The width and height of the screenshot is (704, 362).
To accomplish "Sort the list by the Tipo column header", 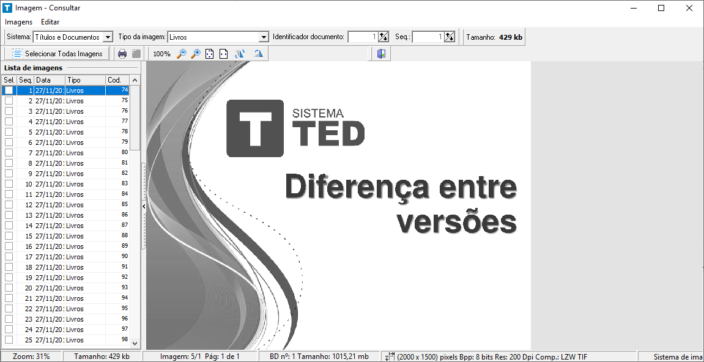I will 85,80.
